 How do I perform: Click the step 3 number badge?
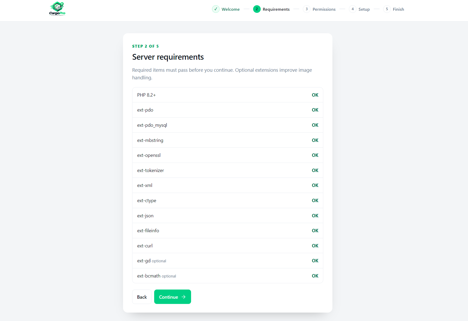click(307, 9)
